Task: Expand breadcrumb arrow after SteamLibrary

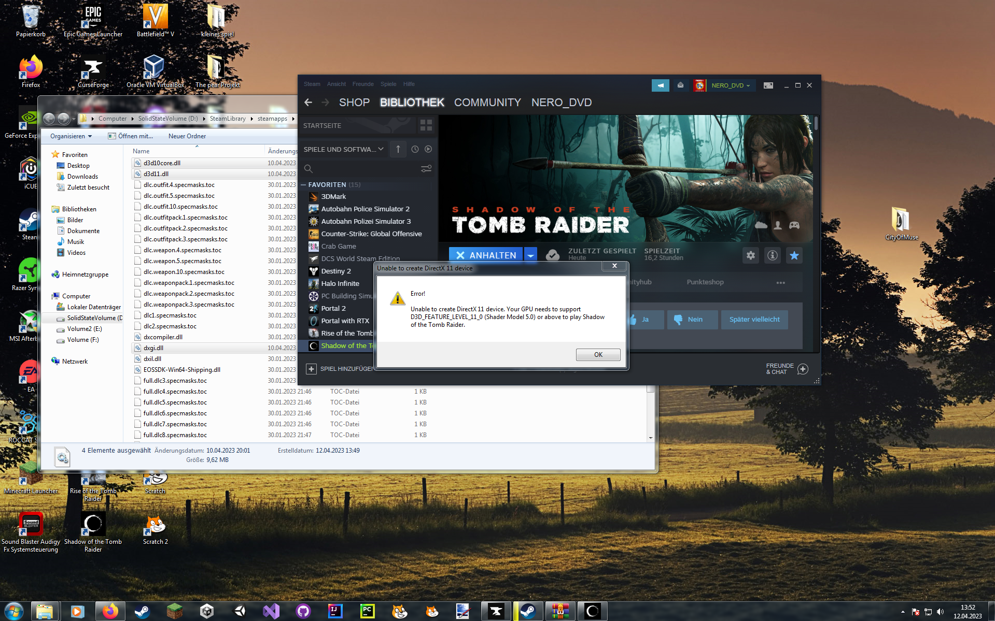Action: 252,119
